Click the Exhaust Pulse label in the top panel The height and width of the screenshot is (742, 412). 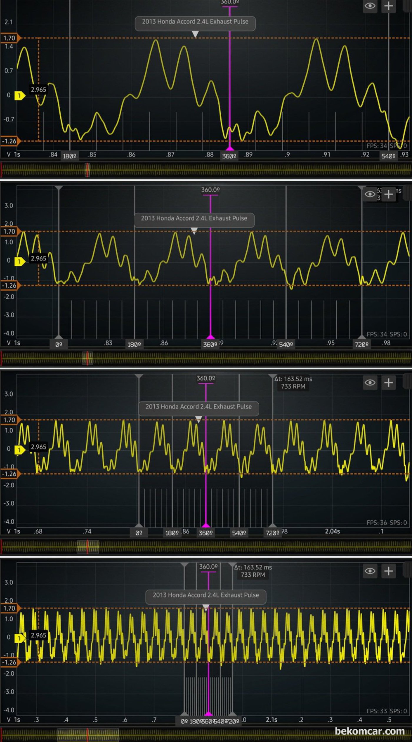point(195,22)
